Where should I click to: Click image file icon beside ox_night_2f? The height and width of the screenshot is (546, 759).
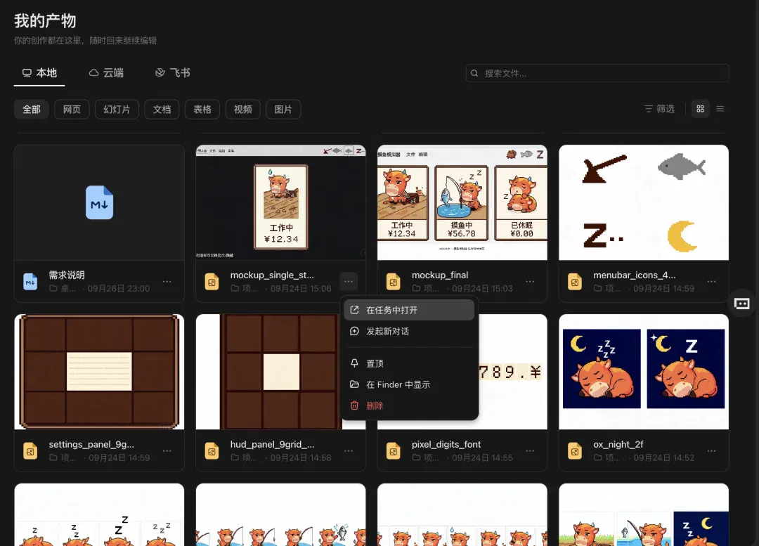pos(575,451)
